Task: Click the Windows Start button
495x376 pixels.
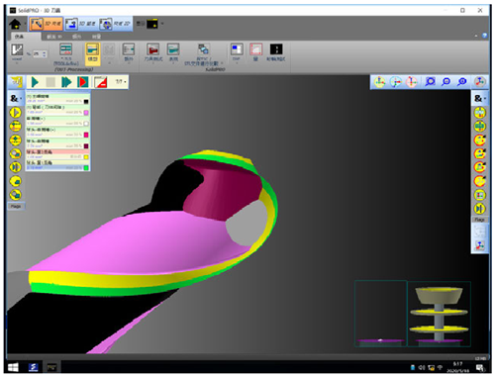Action: click(x=13, y=367)
